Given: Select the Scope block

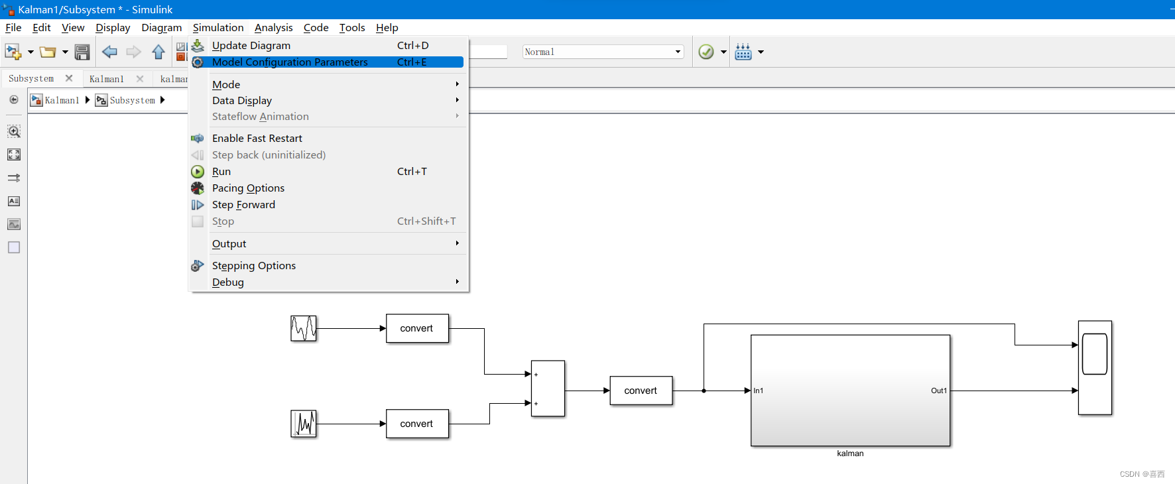Looking at the screenshot, I should pyautogui.click(x=1095, y=368).
